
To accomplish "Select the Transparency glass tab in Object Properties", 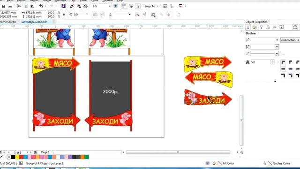I will pyautogui.click(x=261, y=27).
